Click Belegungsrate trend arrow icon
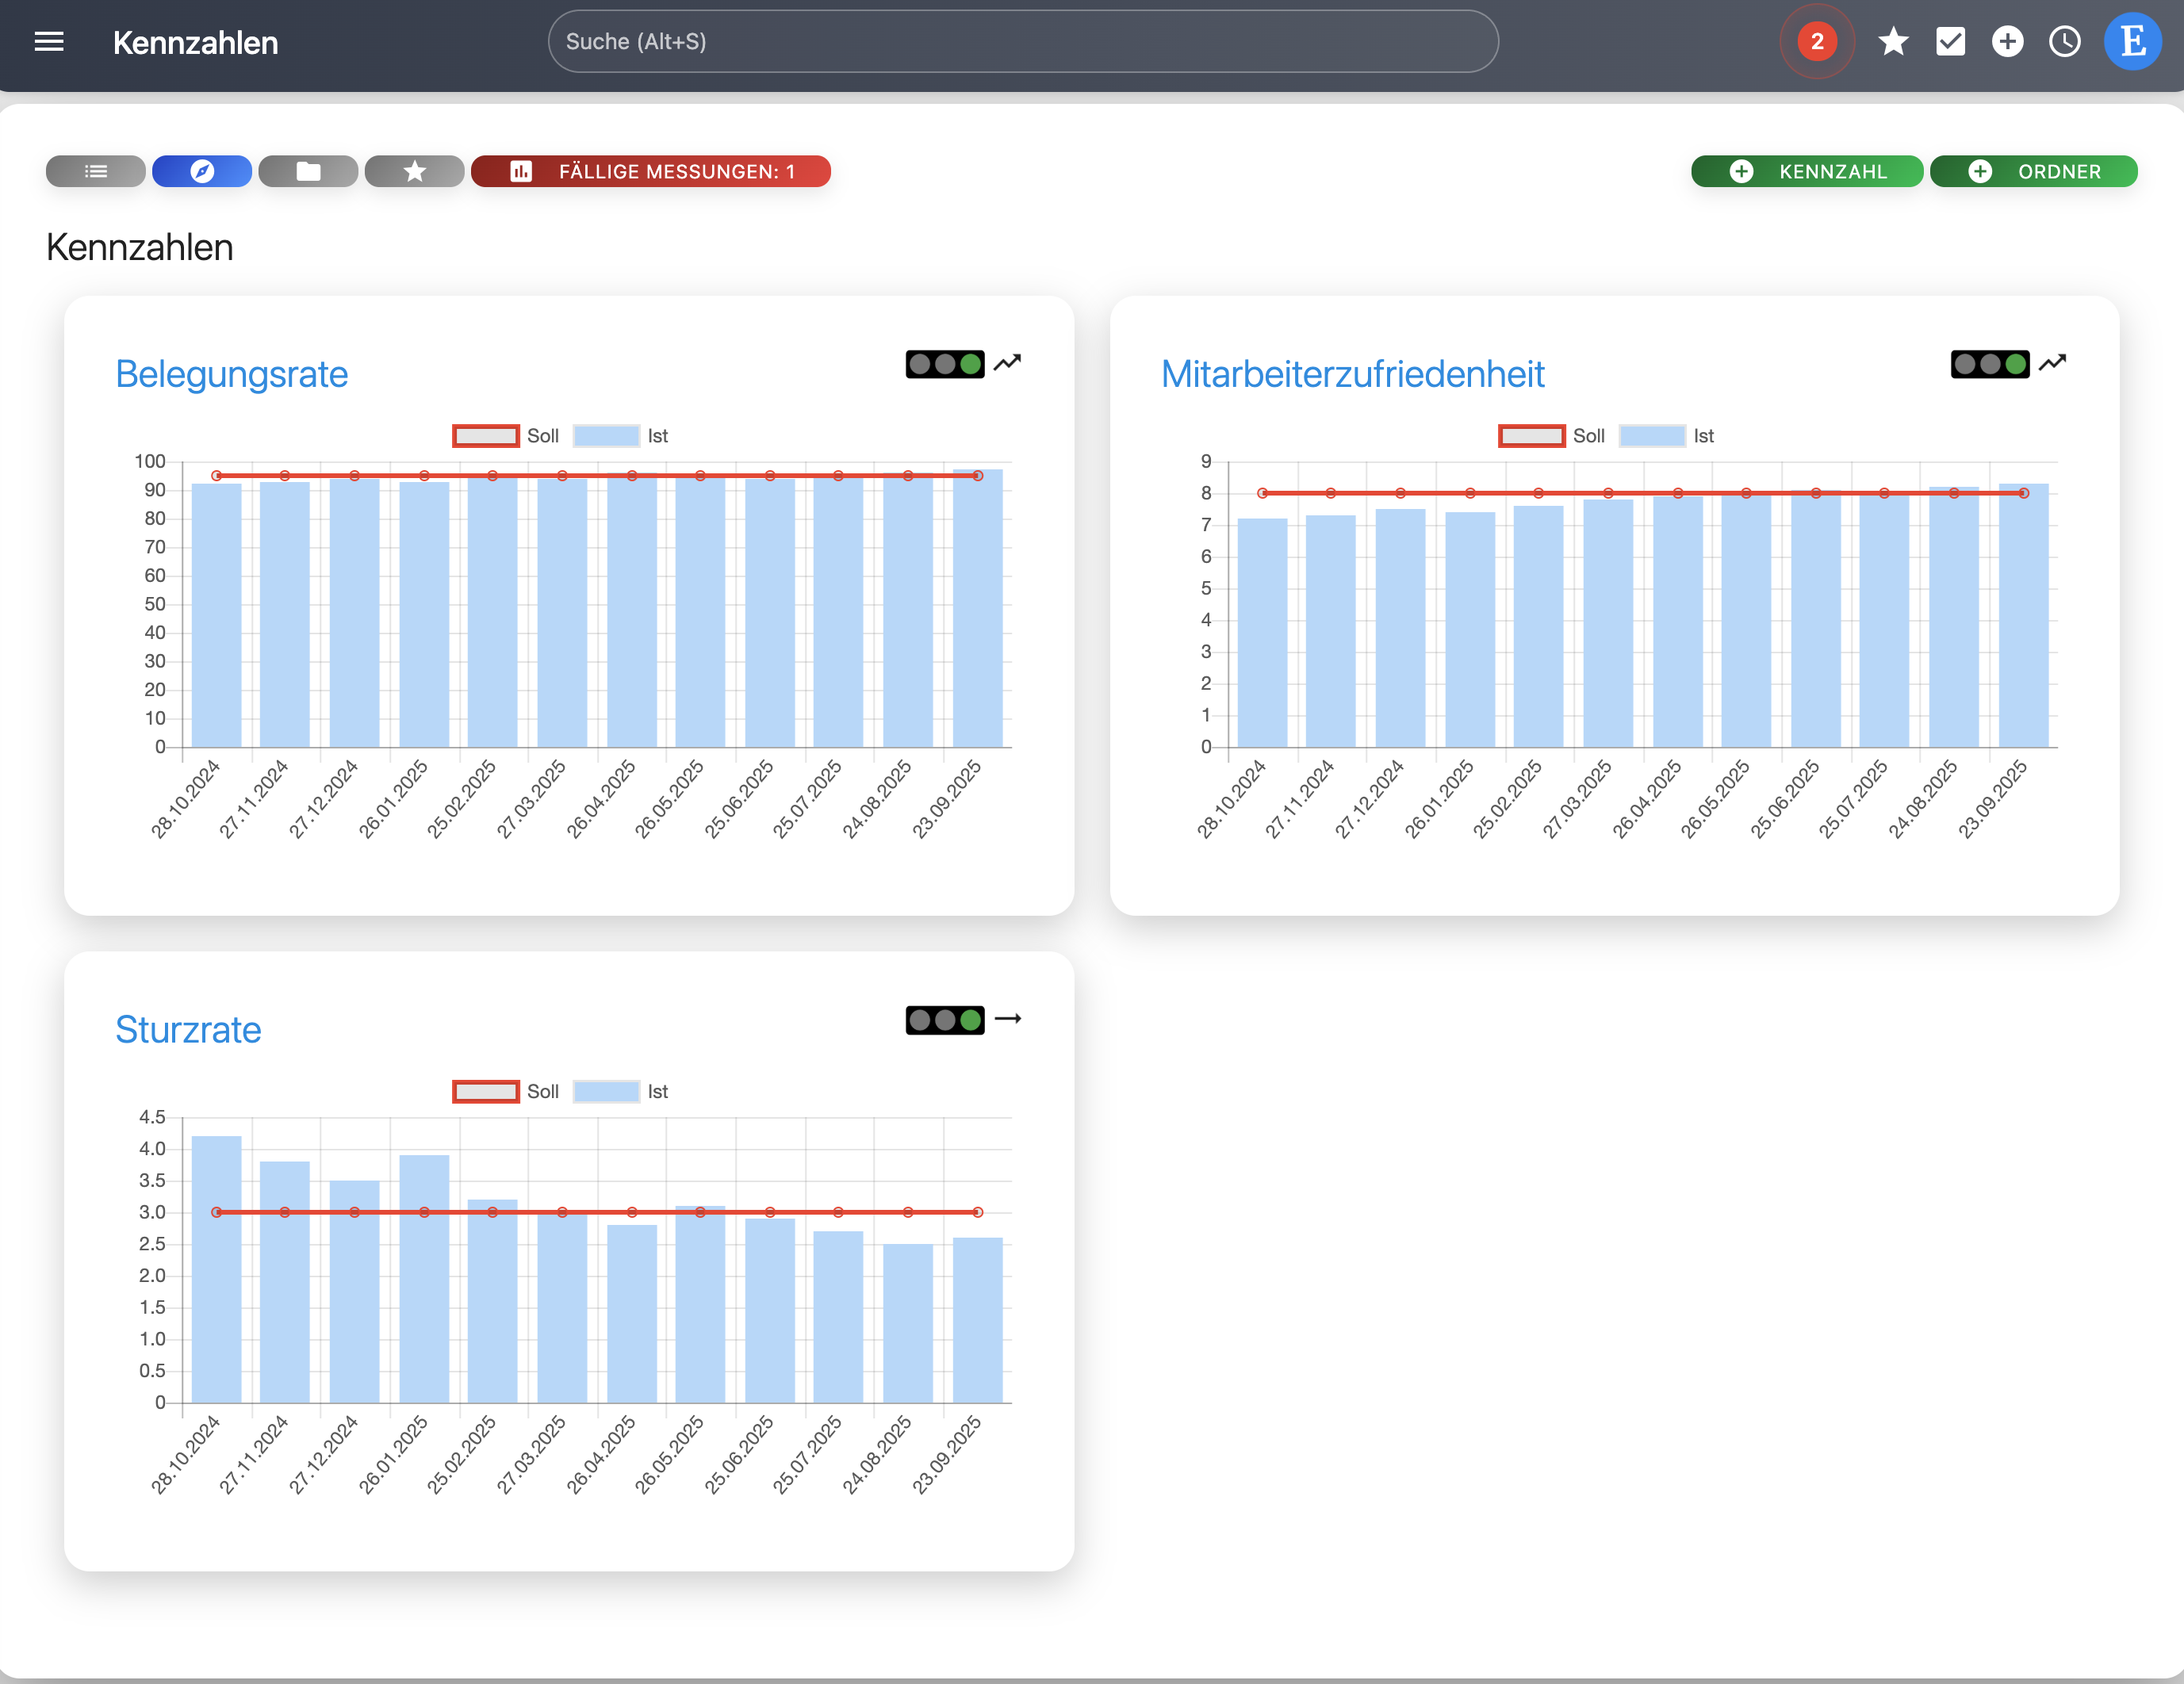 1007,363
